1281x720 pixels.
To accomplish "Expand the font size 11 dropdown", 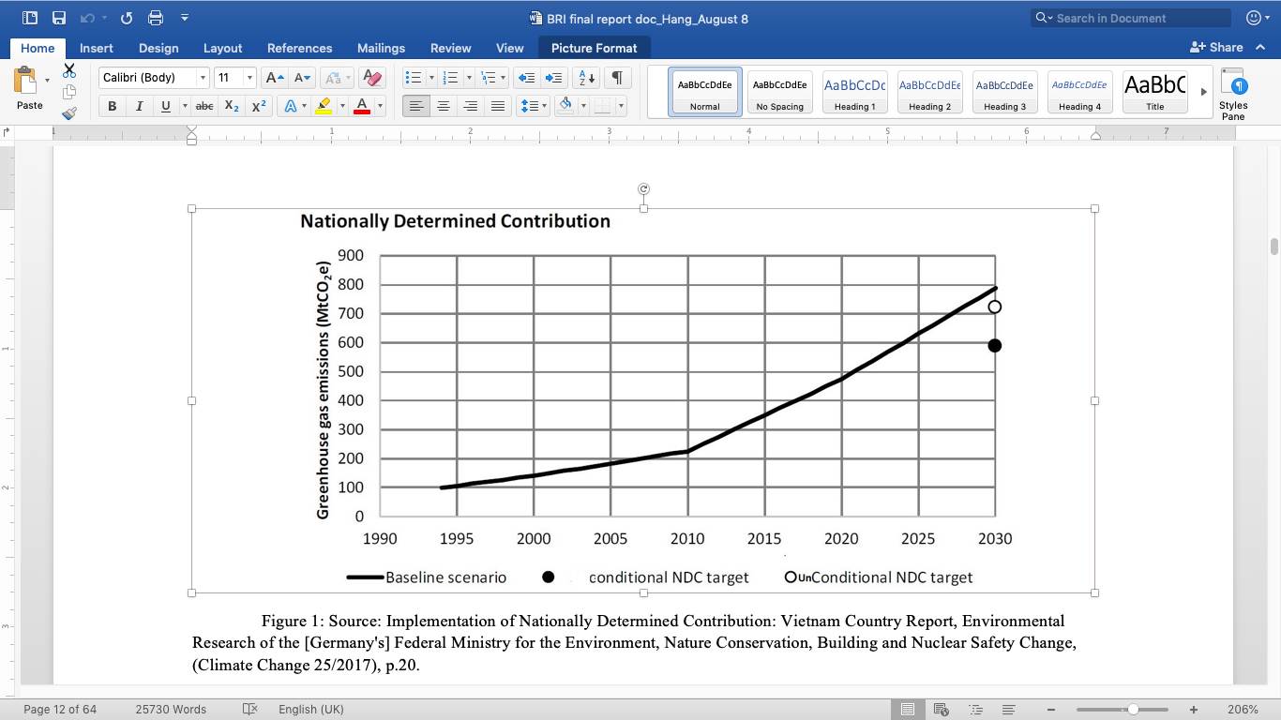I will tap(249, 78).
